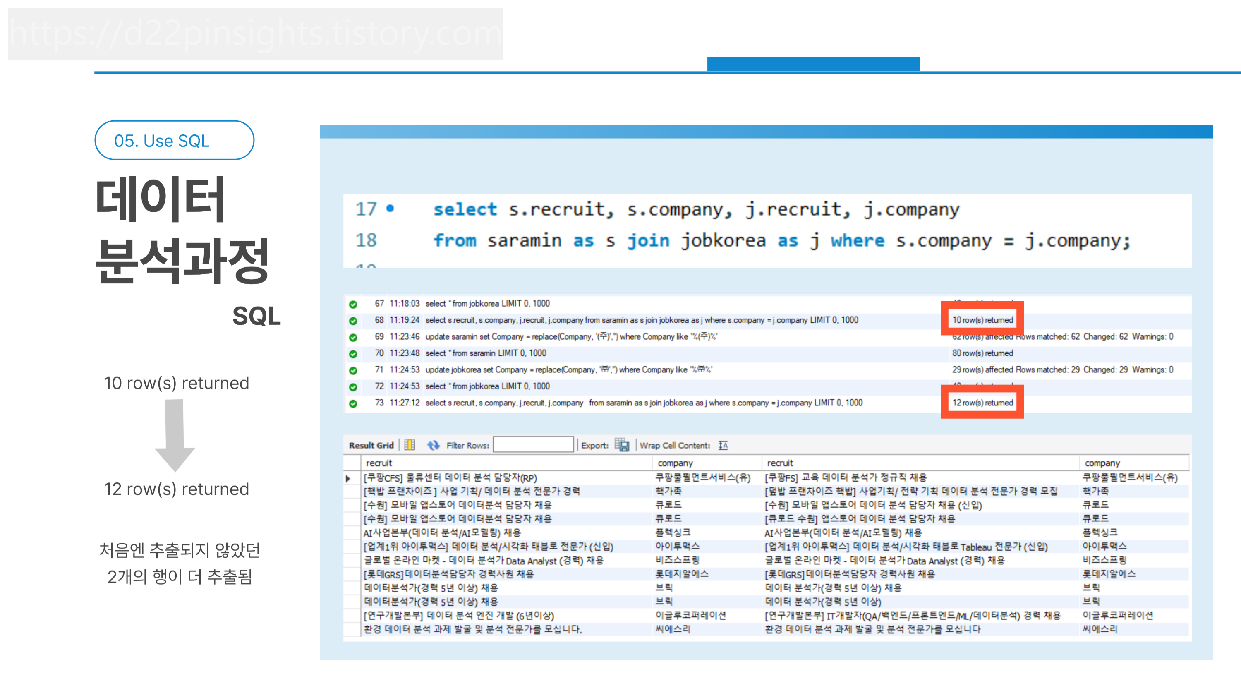Click the '10 row(s) returned' log message
Screen dimensions: 1241x698
pos(983,320)
